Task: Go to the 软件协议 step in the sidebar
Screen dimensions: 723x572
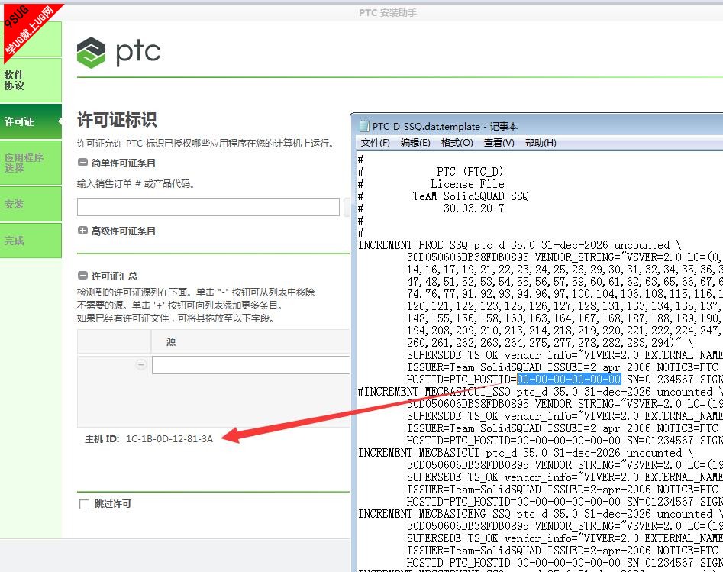Action: coord(31,80)
